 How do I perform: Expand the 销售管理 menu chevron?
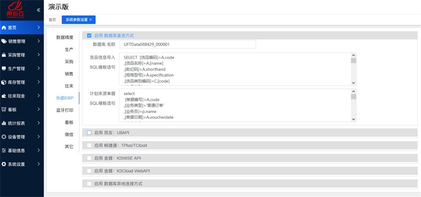pos(38,41)
